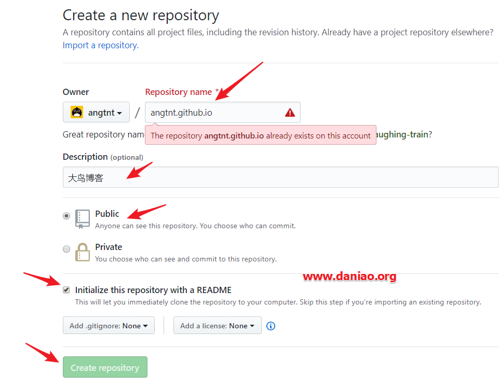Screen dimensions: 499x388
Task: Click the Owner label
Action: pyautogui.click(x=76, y=92)
